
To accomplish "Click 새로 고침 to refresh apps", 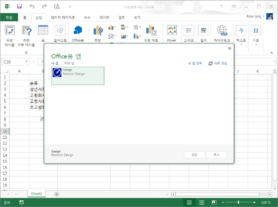I will 218,63.
